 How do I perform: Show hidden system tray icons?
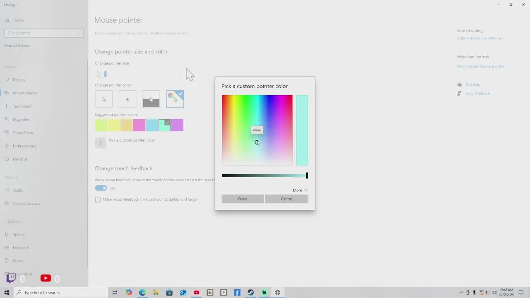click(x=461, y=293)
